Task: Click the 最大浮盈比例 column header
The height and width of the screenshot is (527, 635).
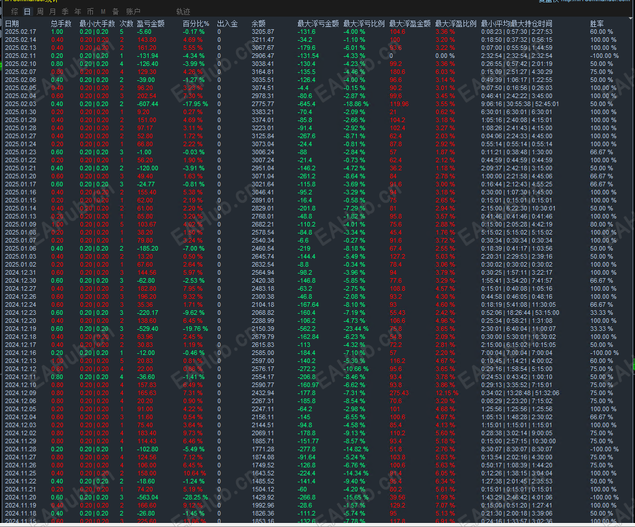Action: (x=455, y=24)
